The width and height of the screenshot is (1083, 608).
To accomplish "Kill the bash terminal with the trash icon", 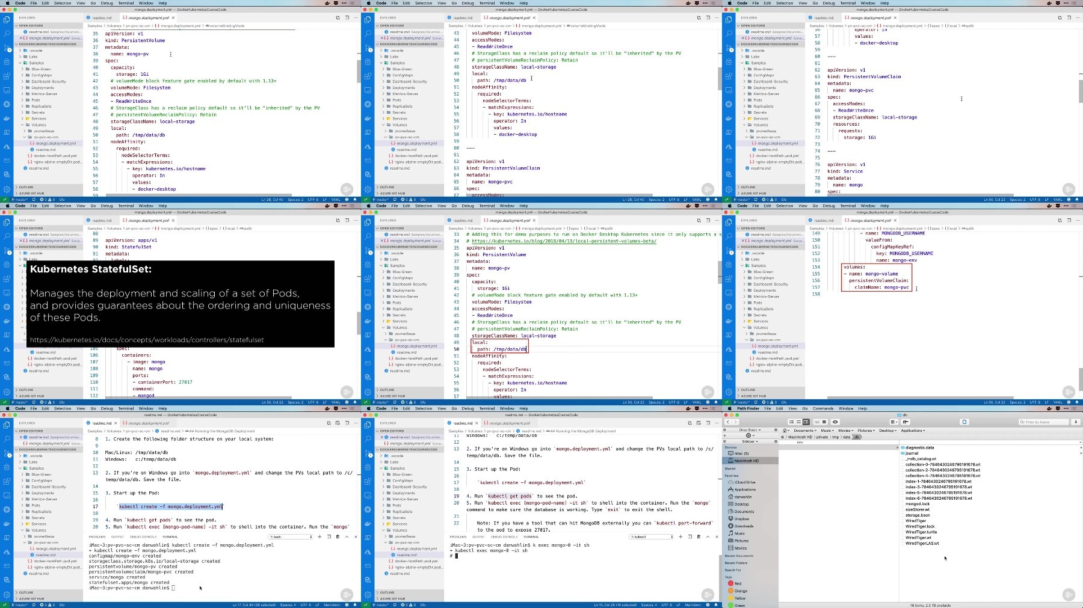I will click(338, 536).
